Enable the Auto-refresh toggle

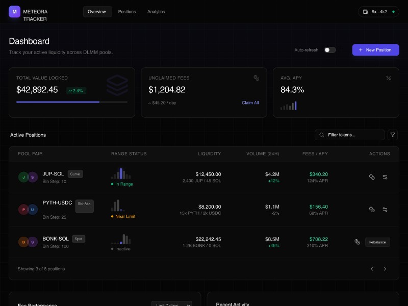[x=329, y=50]
